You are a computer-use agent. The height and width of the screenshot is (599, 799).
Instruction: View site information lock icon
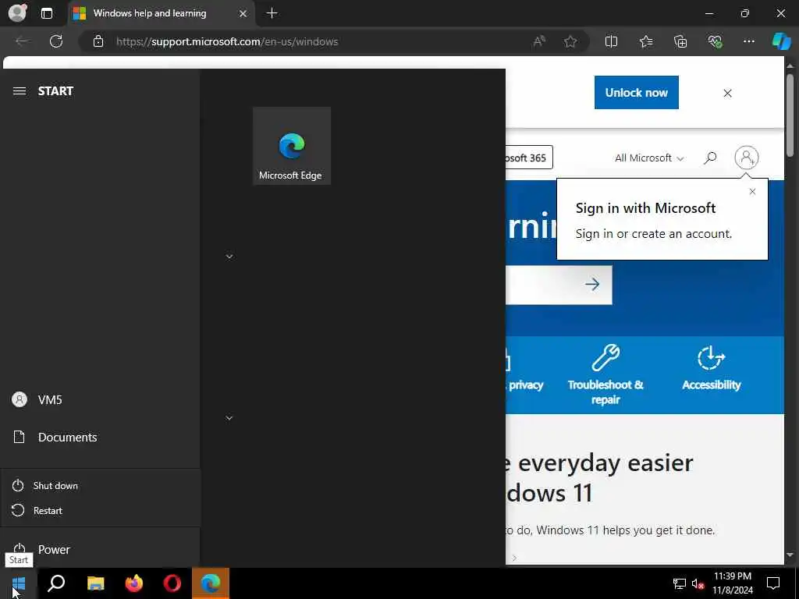98,41
